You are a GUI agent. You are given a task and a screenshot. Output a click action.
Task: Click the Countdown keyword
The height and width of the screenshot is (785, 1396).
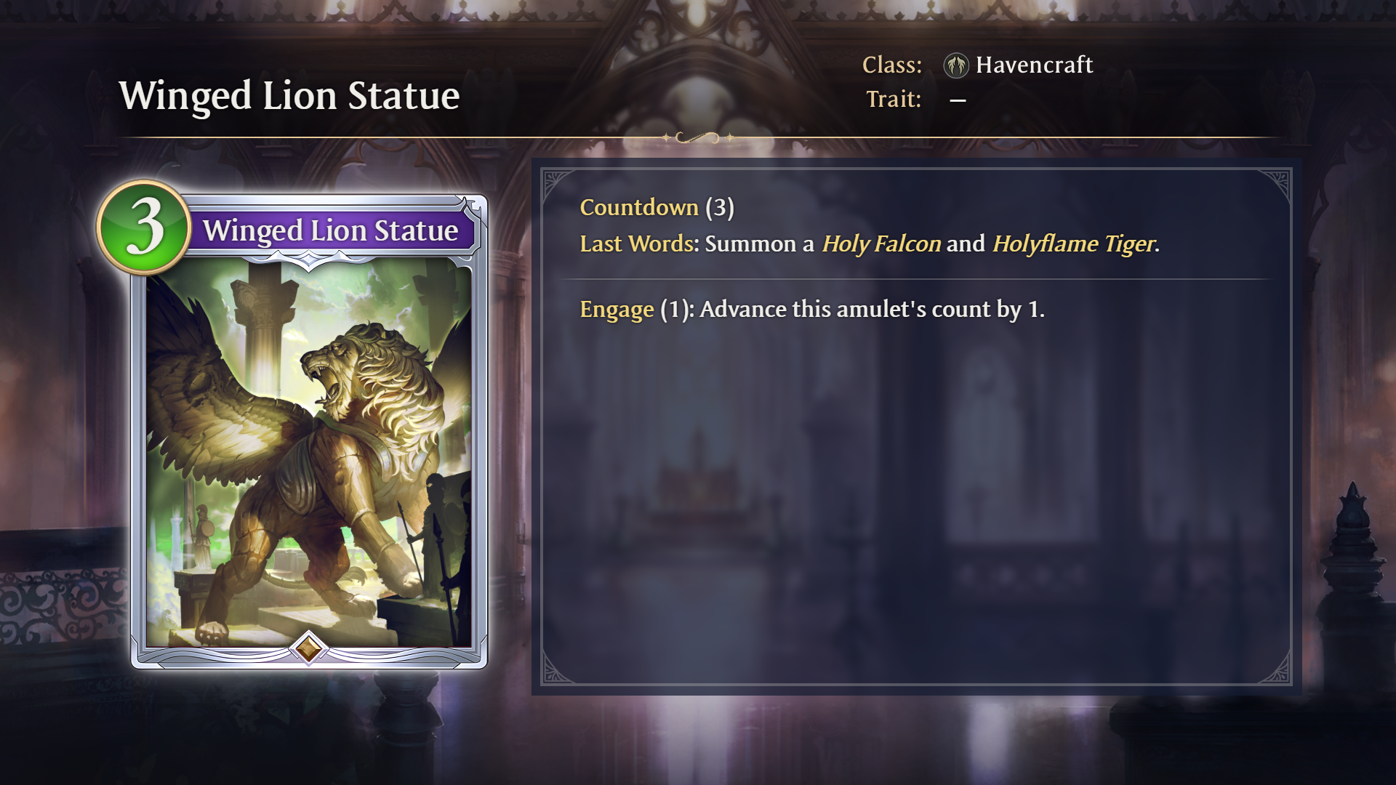click(x=639, y=207)
